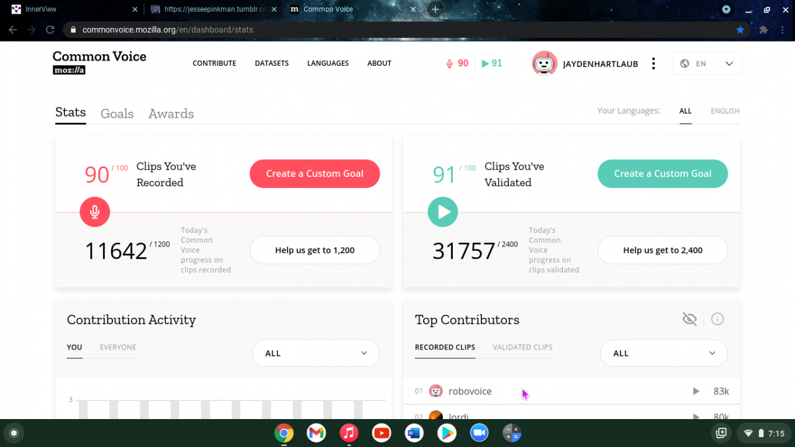This screenshot has height=447, width=795.
Task: Click green Create a Custom Goal button
Action: 663,174
